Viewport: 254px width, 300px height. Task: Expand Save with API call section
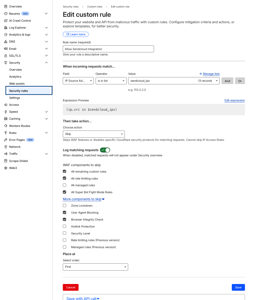[x=83, y=298]
